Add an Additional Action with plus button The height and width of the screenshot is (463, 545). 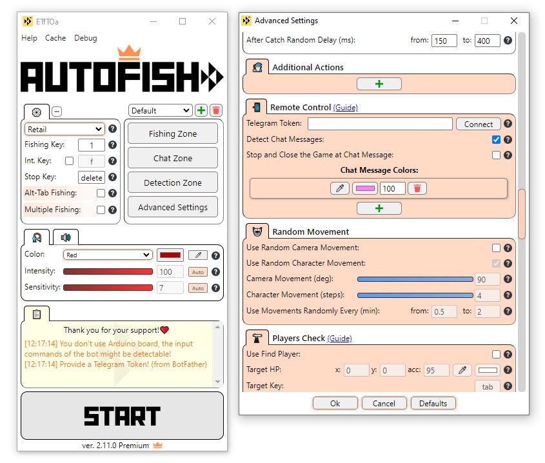379,84
